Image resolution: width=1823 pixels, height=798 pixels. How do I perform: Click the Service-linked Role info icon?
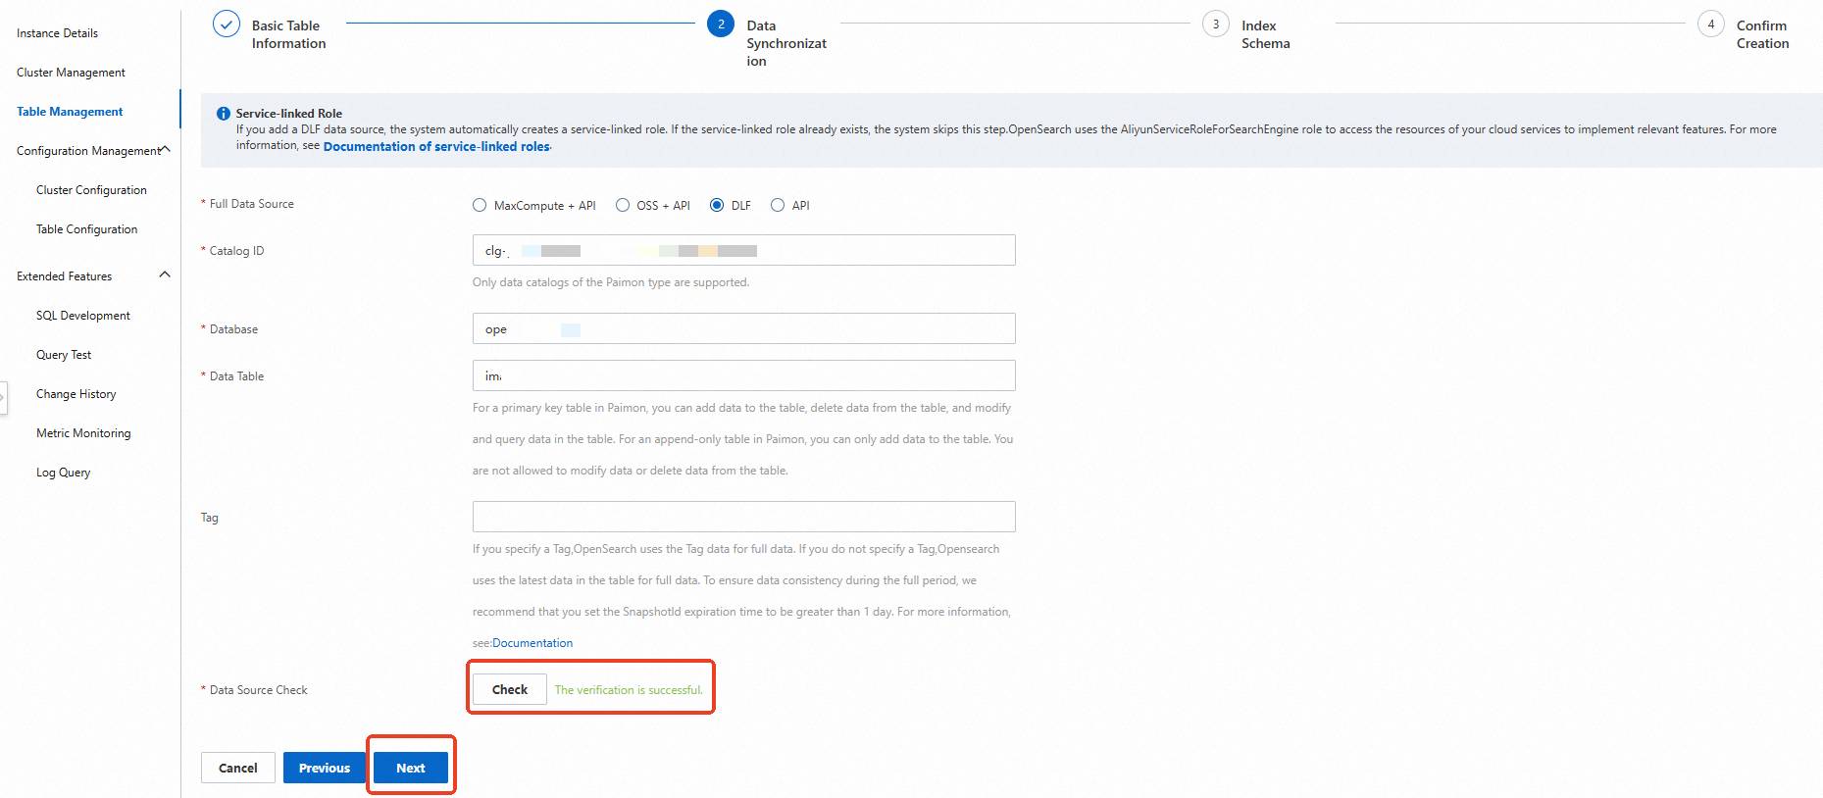pyautogui.click(x=224, y=114)
